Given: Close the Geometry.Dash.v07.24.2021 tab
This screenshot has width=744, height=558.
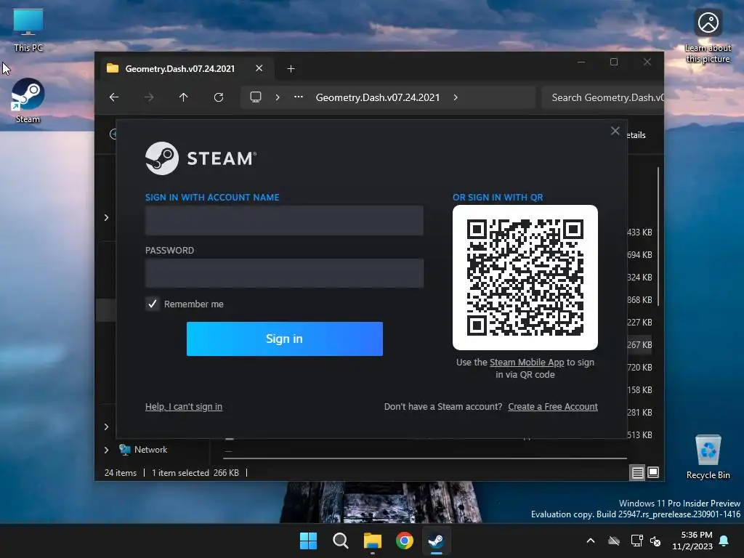Looking at the screenshot, I should coord(259,68).
